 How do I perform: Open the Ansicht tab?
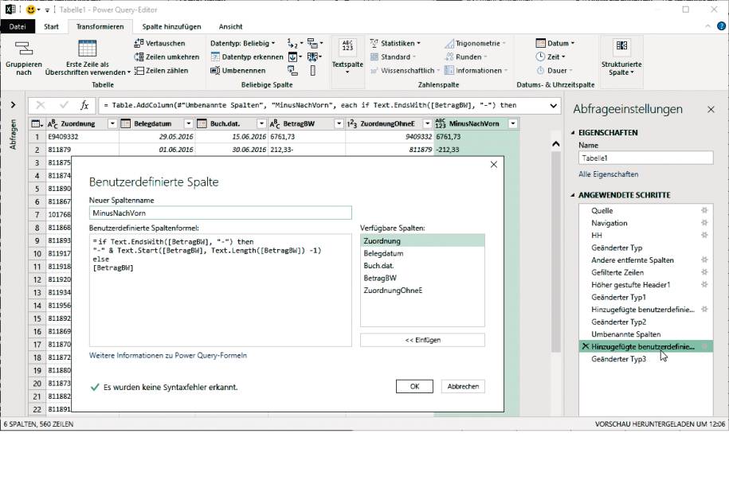coord(230,26)
